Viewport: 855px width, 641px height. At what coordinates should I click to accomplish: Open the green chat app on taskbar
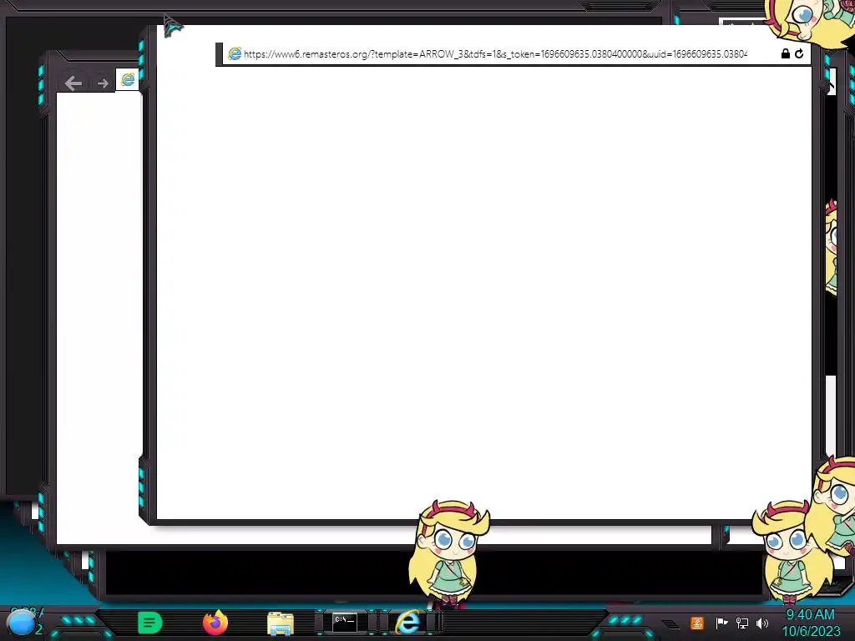[x=150, y=623]
